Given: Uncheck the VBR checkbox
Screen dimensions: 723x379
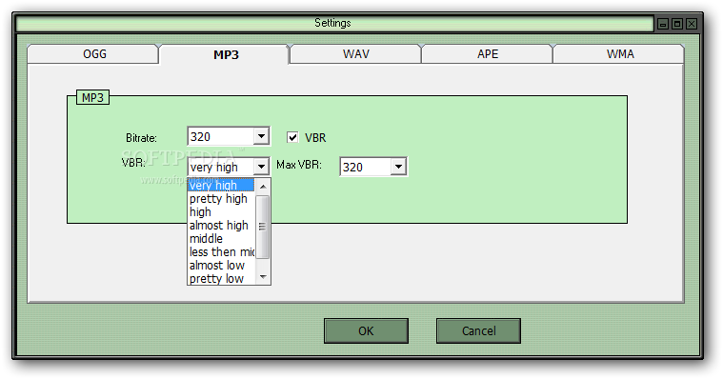Looking at the screenshot, I should coord(292,137).
